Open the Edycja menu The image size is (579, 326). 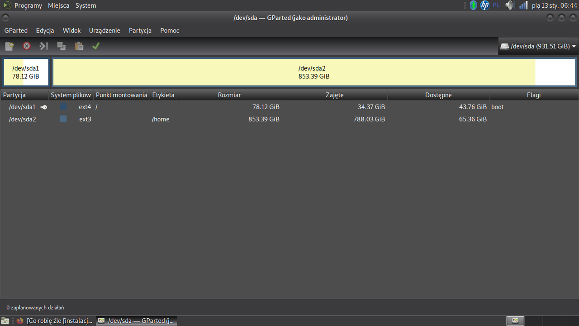click(x=45, y=31)
